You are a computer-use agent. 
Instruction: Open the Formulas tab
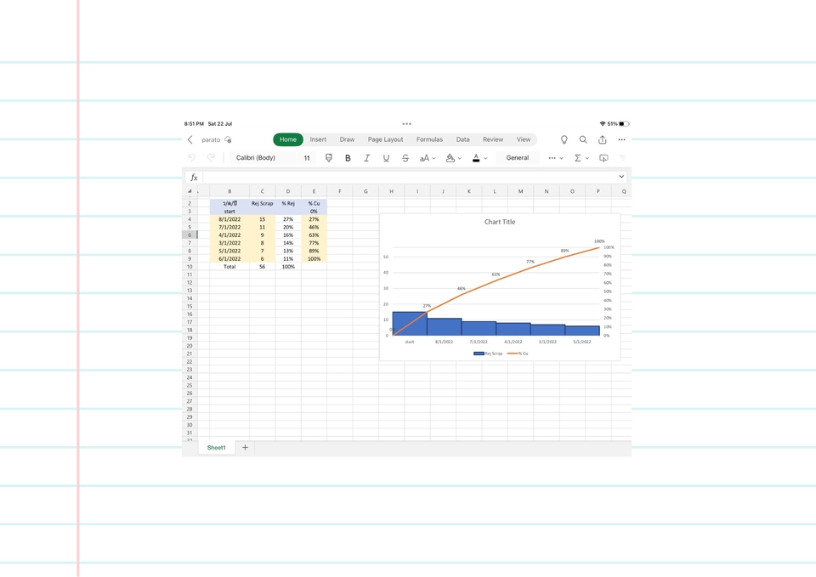[429, 139]
